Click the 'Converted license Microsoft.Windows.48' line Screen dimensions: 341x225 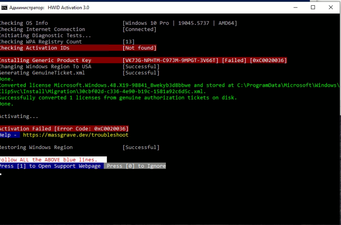click(x=170, y=85)
